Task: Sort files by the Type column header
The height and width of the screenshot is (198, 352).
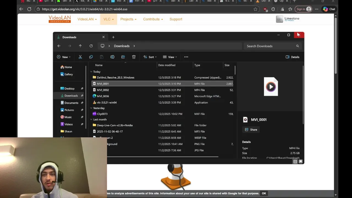Action: click(x=197, y=65)
